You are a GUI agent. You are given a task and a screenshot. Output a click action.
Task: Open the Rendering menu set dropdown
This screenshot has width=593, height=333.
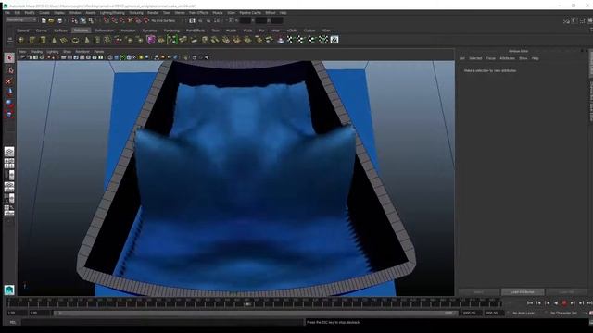tap(21, 19)
